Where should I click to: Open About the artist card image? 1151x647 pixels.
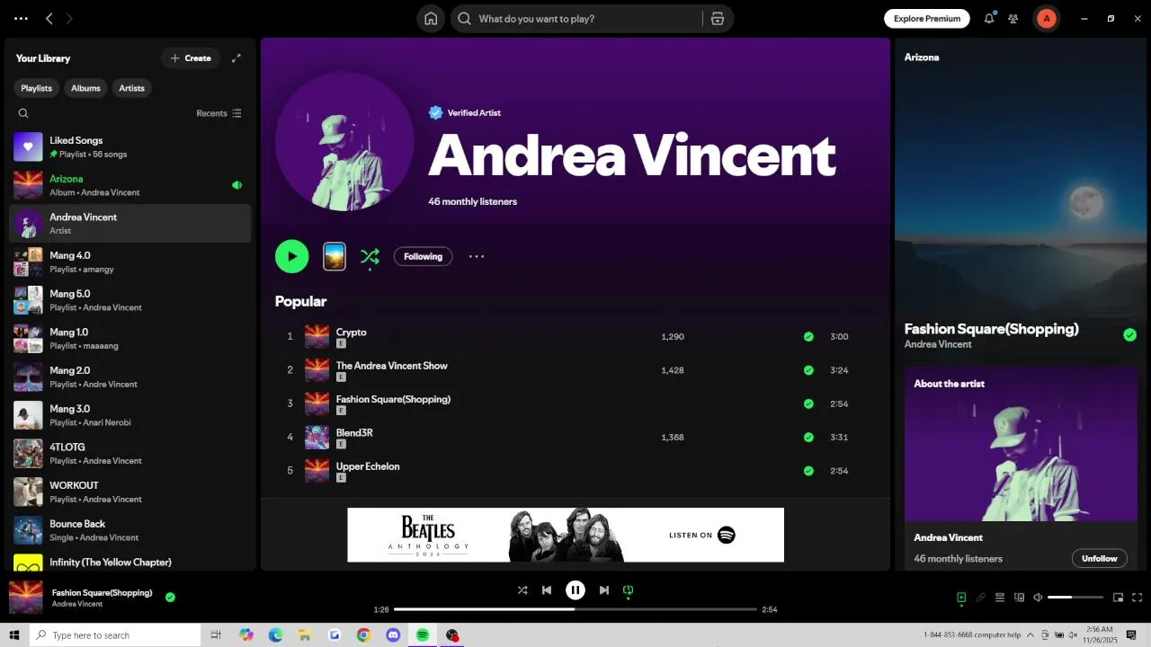1021,444
